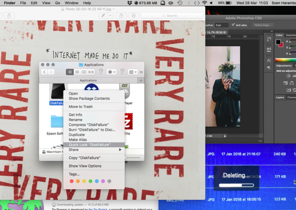Click the Bluetooth status icon in menu bar
Image resolution: width=296 pixels, height=210 pixels.
coord(189,3)
